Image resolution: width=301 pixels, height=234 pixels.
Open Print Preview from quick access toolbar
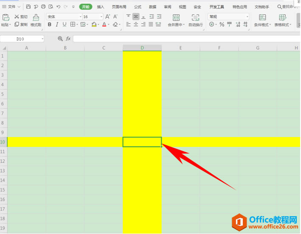pos(51,7)
